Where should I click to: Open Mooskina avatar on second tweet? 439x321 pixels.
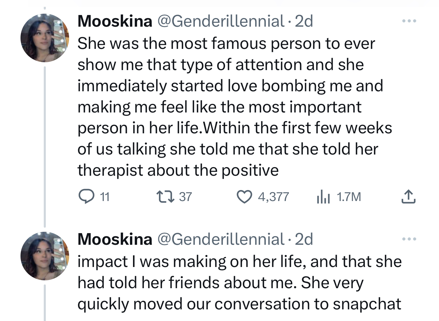pyautogui.click(x=45, y=256)
